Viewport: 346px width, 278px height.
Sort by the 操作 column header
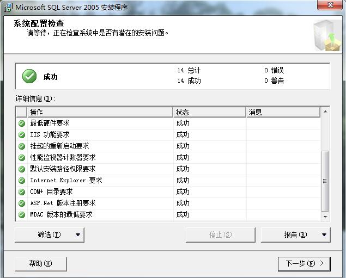click(x=100, y=112)
